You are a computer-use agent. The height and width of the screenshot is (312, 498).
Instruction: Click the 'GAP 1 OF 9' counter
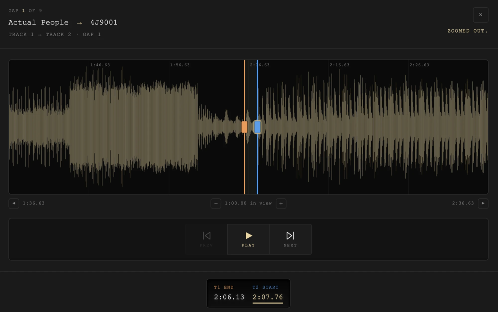pyautogui.click(x=25, y=11)
